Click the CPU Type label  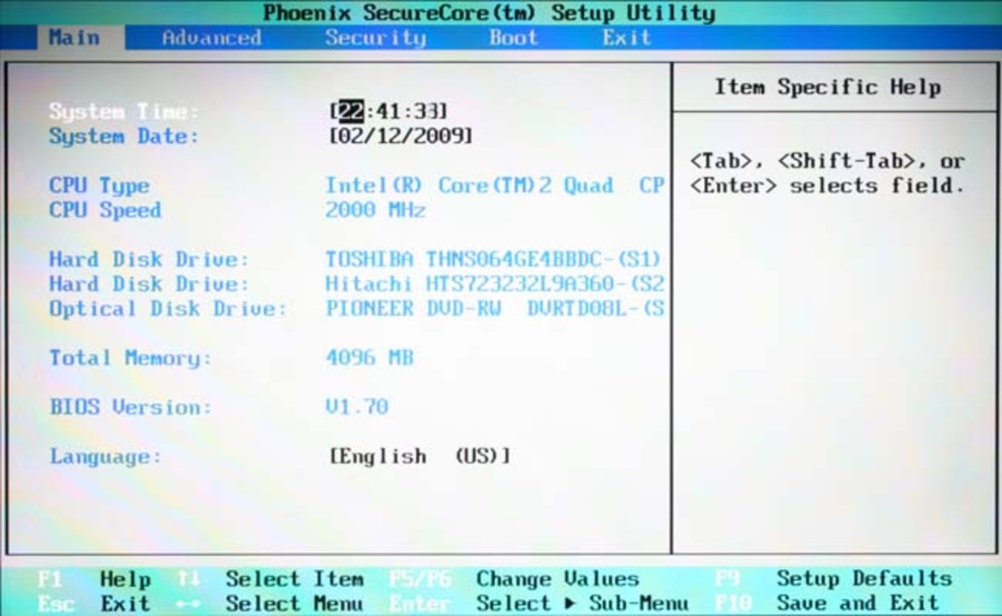(x=99, y=186)
